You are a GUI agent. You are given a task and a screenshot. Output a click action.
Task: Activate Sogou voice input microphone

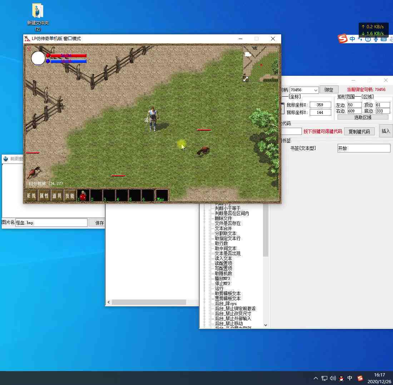376,39
